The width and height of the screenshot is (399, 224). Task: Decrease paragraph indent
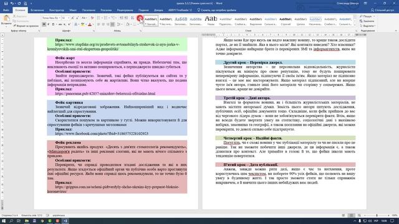click(122, 18)
